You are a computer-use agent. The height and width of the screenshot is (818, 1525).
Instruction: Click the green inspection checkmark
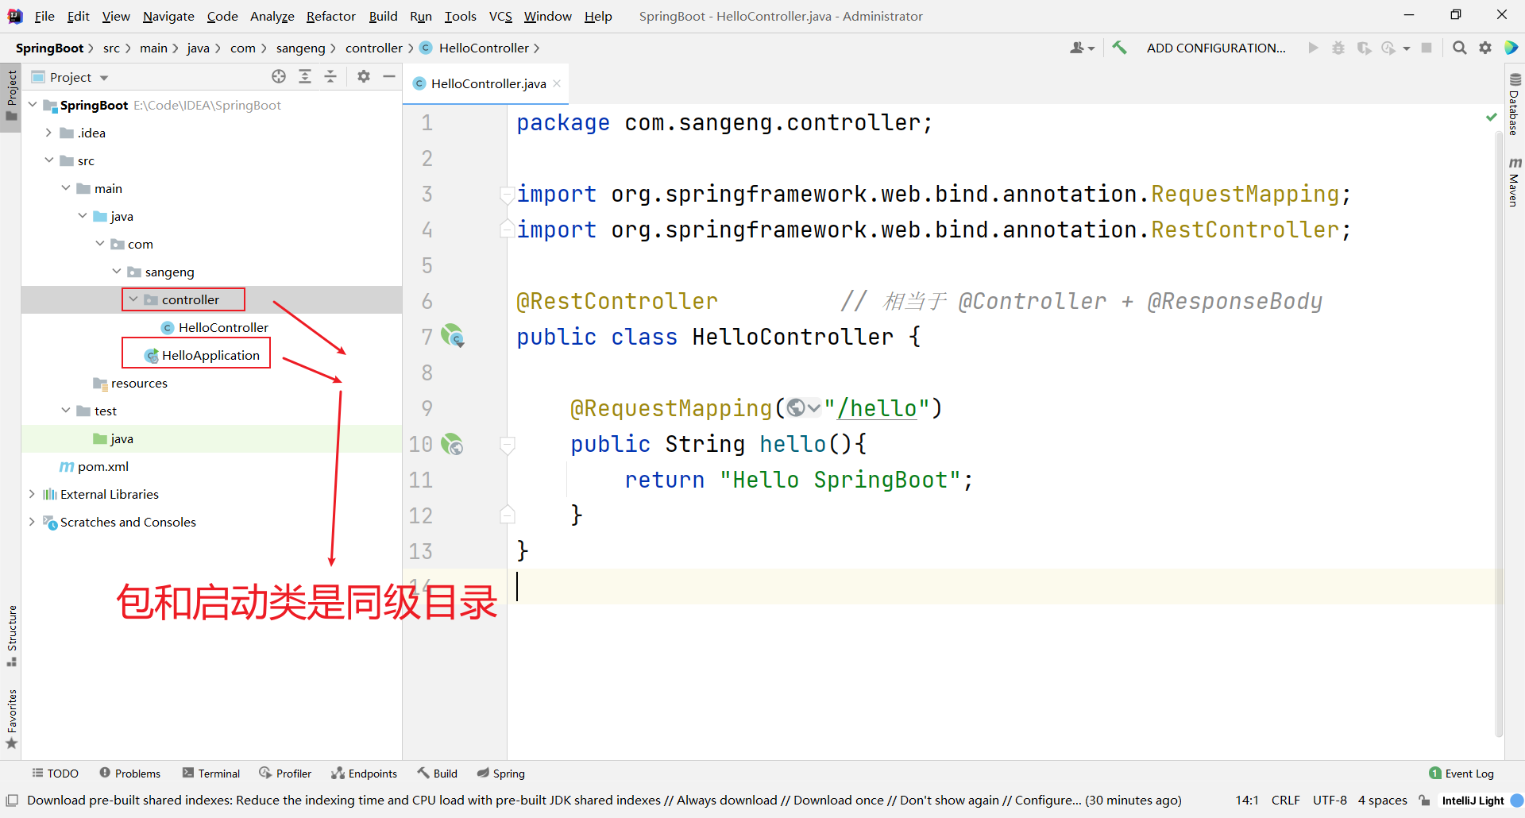(1491, 118)
